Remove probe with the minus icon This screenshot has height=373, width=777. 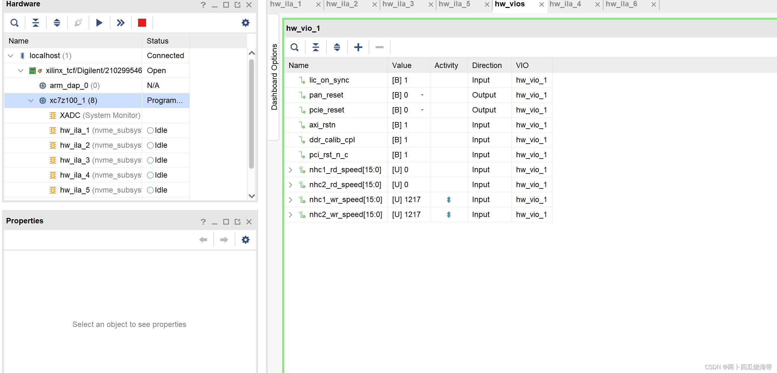379,47
